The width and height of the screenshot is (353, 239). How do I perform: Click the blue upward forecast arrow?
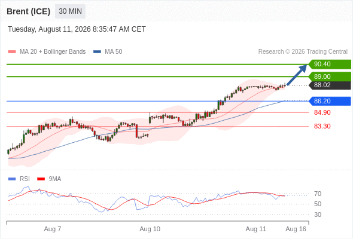(x=297, y=75)
